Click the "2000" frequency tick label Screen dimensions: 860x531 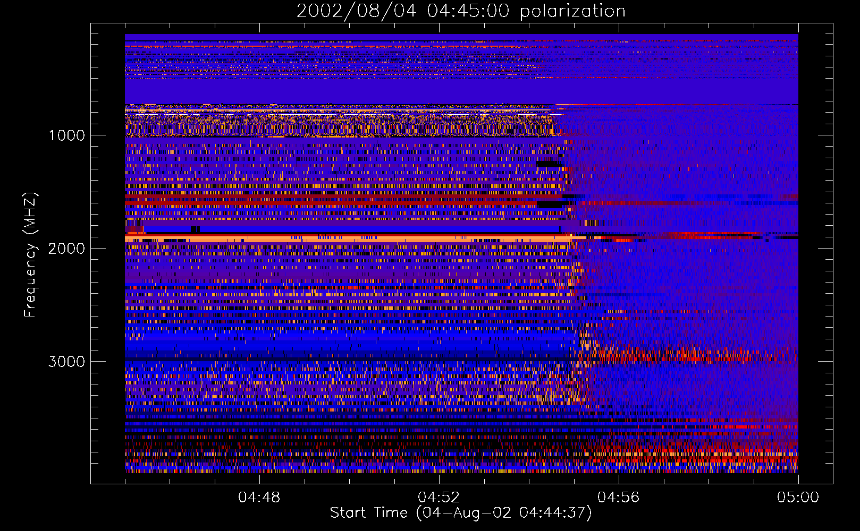[66, 249]
